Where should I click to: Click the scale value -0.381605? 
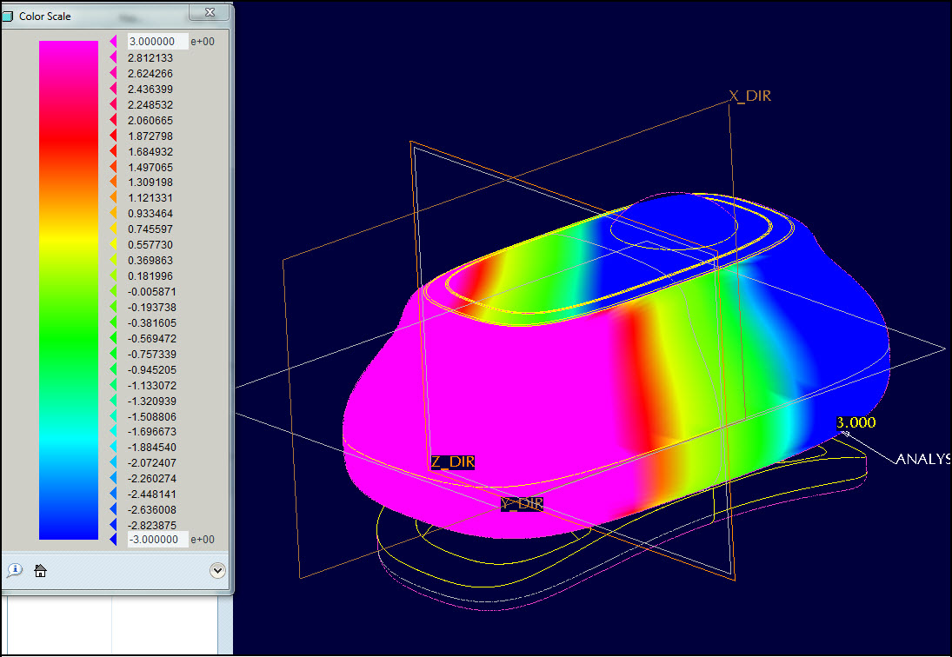(x=152, y=322)
